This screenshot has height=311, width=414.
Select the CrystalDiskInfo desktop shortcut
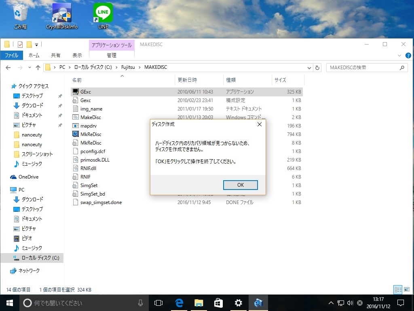pyautogui.click(x=62, y=16)
